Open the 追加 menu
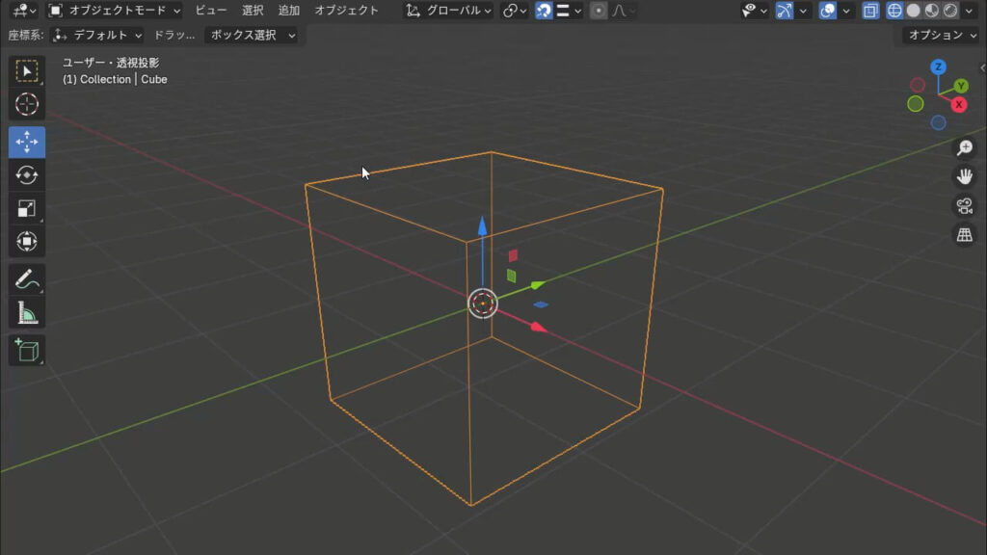Image resolution: width=987 pixels, height=555 pixels. [289, 10]
